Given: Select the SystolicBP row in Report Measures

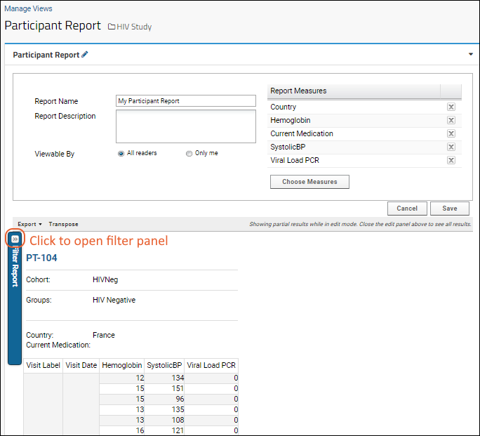Looking at the screenshot, I should click(364, 147).
